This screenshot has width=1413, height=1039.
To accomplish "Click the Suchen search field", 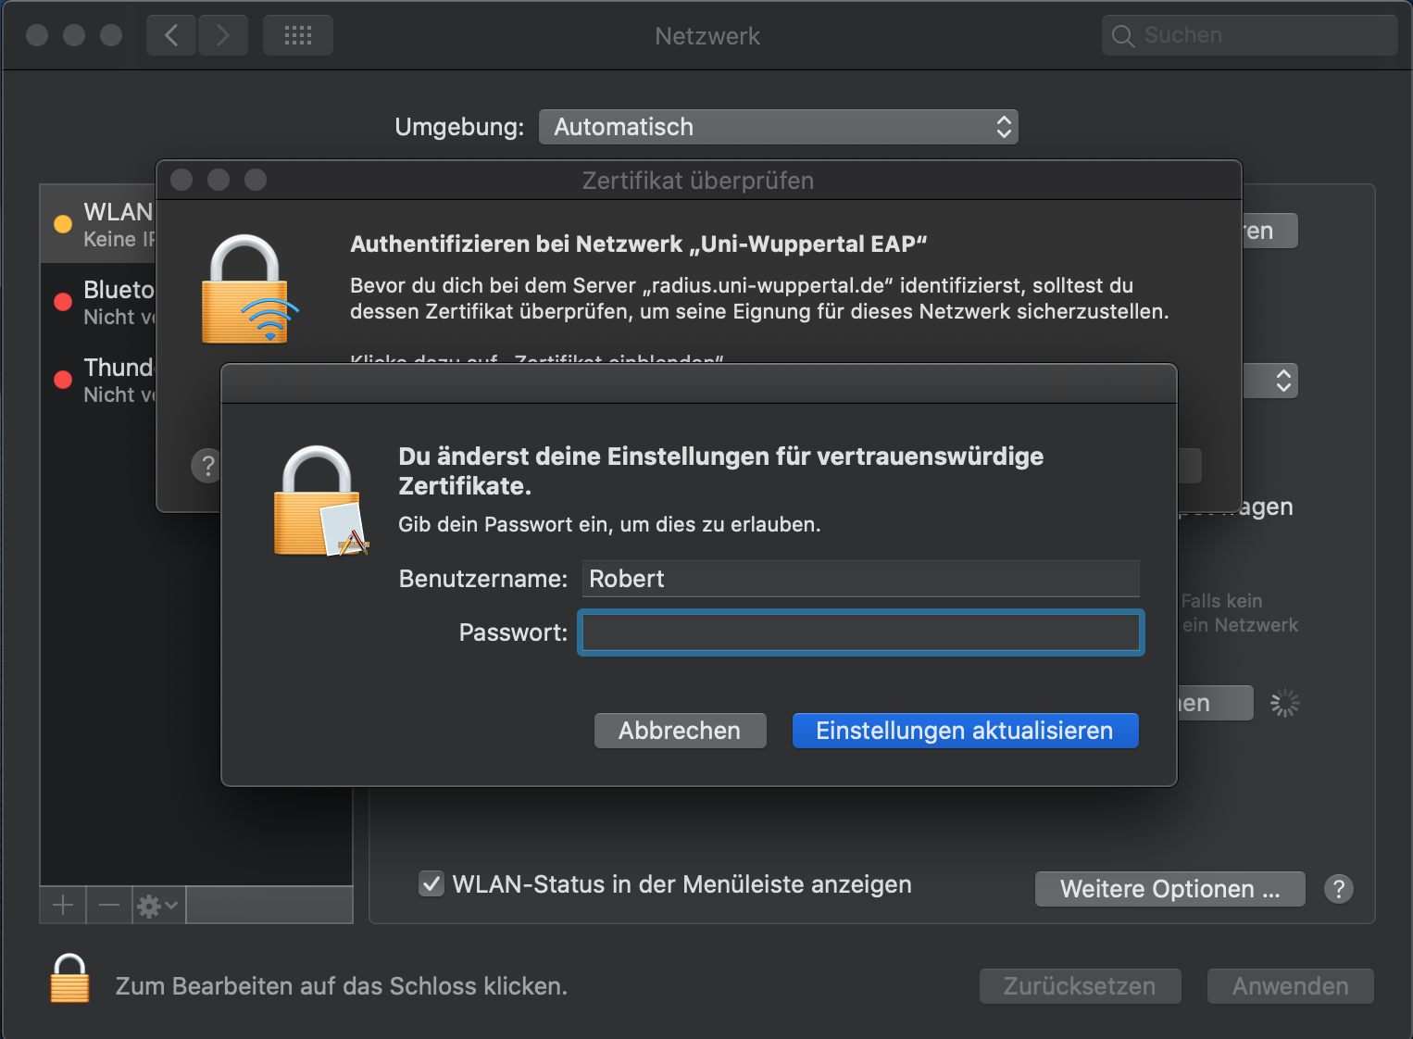I will click(x=1249, y=35).
